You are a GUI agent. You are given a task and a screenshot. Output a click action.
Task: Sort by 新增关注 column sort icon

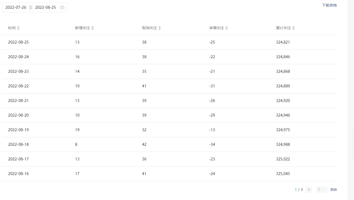[x=92, y=28]
